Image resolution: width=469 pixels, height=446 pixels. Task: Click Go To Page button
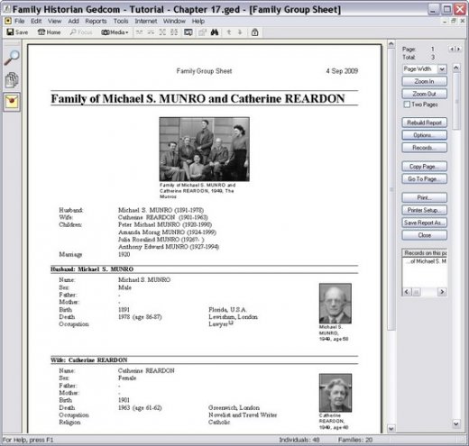click(424, 178)
